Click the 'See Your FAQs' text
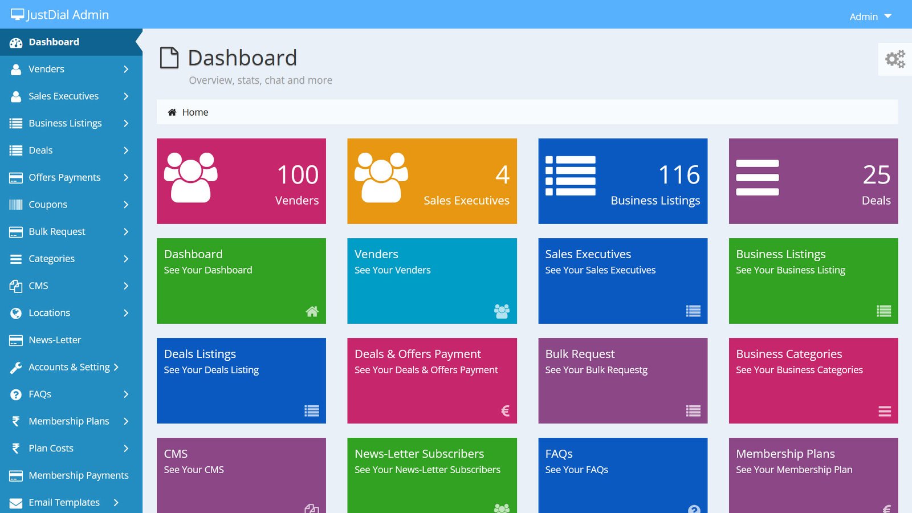 pos(577,470)
